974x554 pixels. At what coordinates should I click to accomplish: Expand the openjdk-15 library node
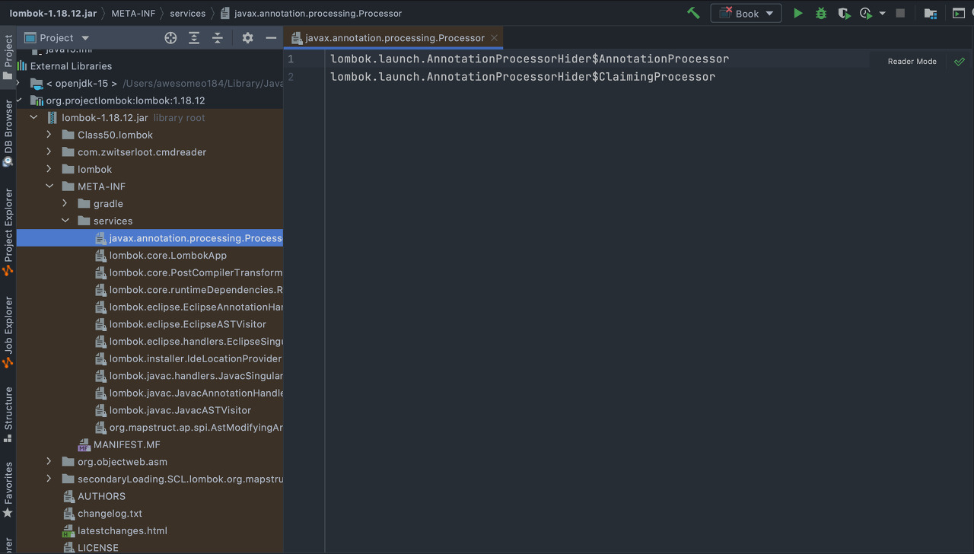click(x=18, y=83)
